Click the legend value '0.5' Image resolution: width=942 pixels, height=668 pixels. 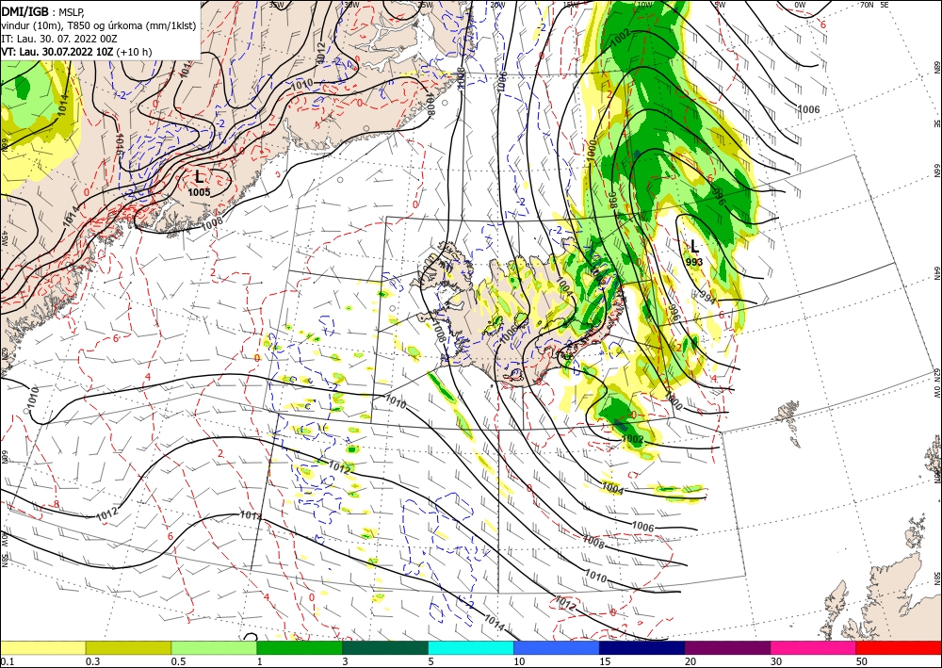tap(178, 661)
